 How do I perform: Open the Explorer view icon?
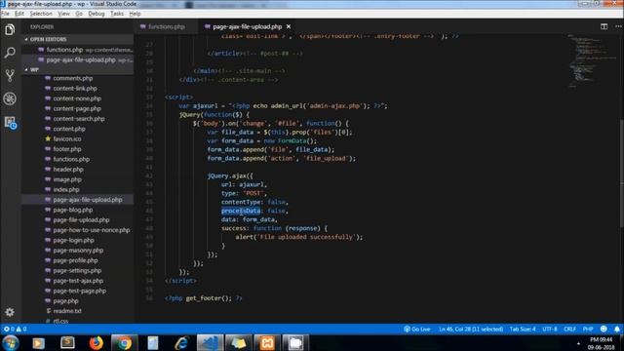[x=10, y=29]
